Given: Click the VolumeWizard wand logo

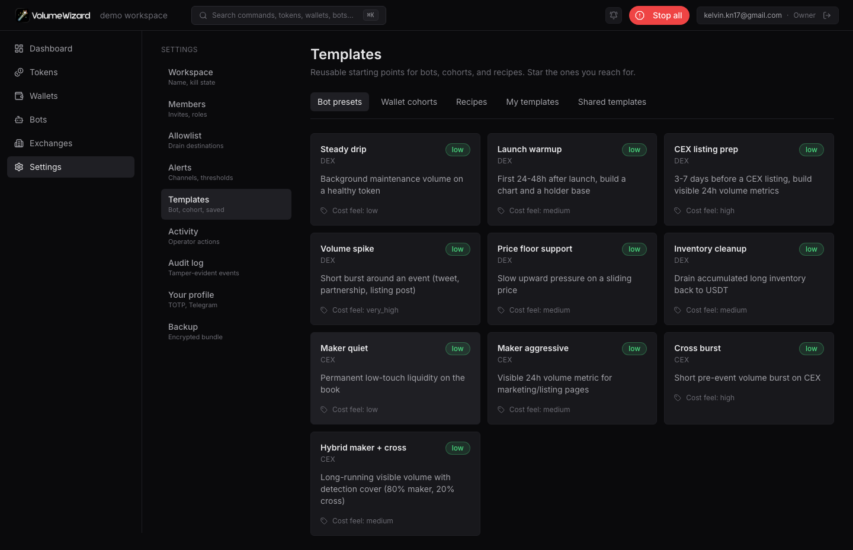Looking at the screenshot, I should point(23,15).
